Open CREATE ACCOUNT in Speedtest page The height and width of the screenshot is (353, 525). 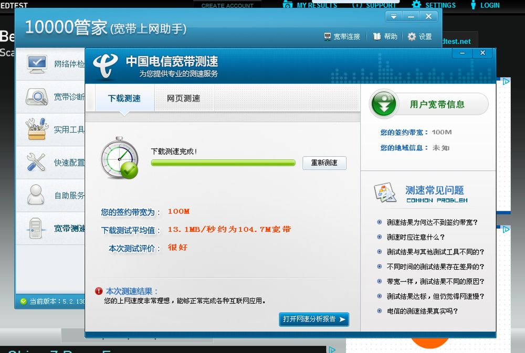pyautogui.click(x=227, y=5)
